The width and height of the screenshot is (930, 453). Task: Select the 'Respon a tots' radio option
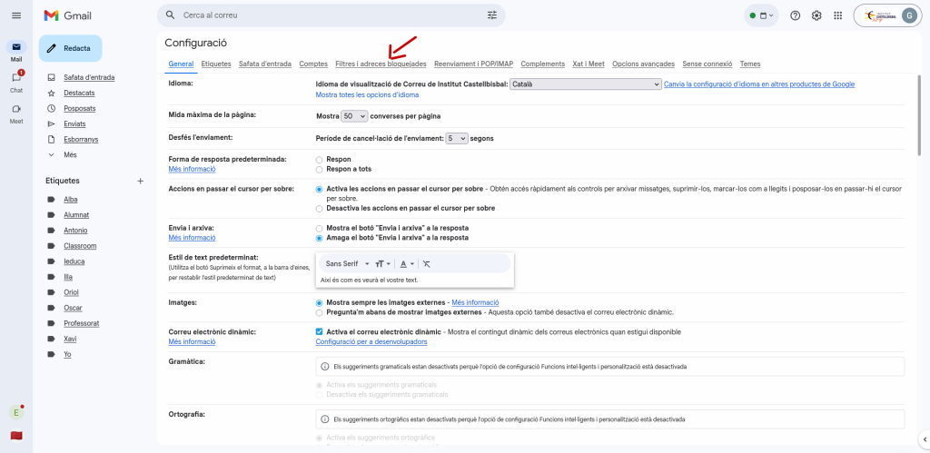click(319, 169)
